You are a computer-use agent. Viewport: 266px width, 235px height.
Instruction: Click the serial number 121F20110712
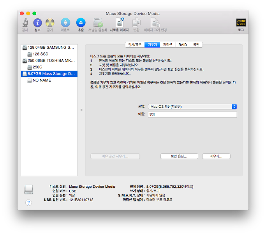pos(81,200)
